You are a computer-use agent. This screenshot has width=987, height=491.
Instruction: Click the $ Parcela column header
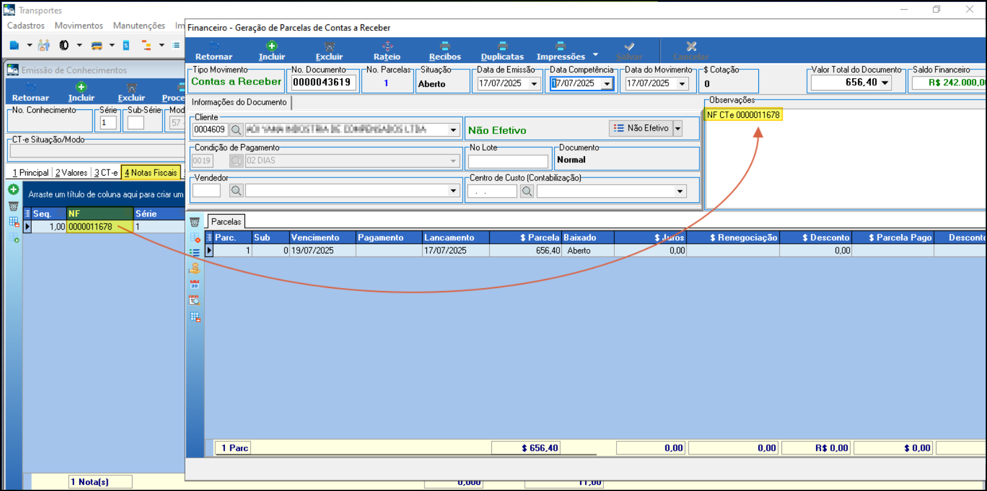pos(525,238)
